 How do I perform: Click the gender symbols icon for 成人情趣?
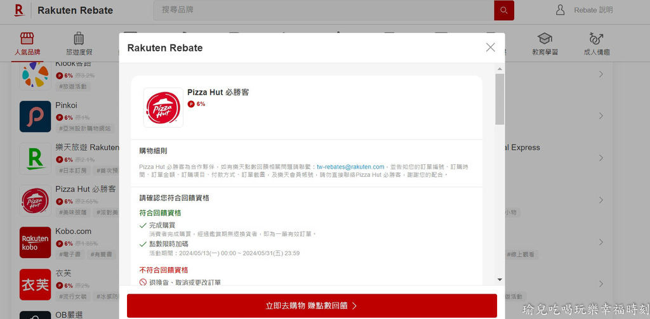[x=596, y=38]
